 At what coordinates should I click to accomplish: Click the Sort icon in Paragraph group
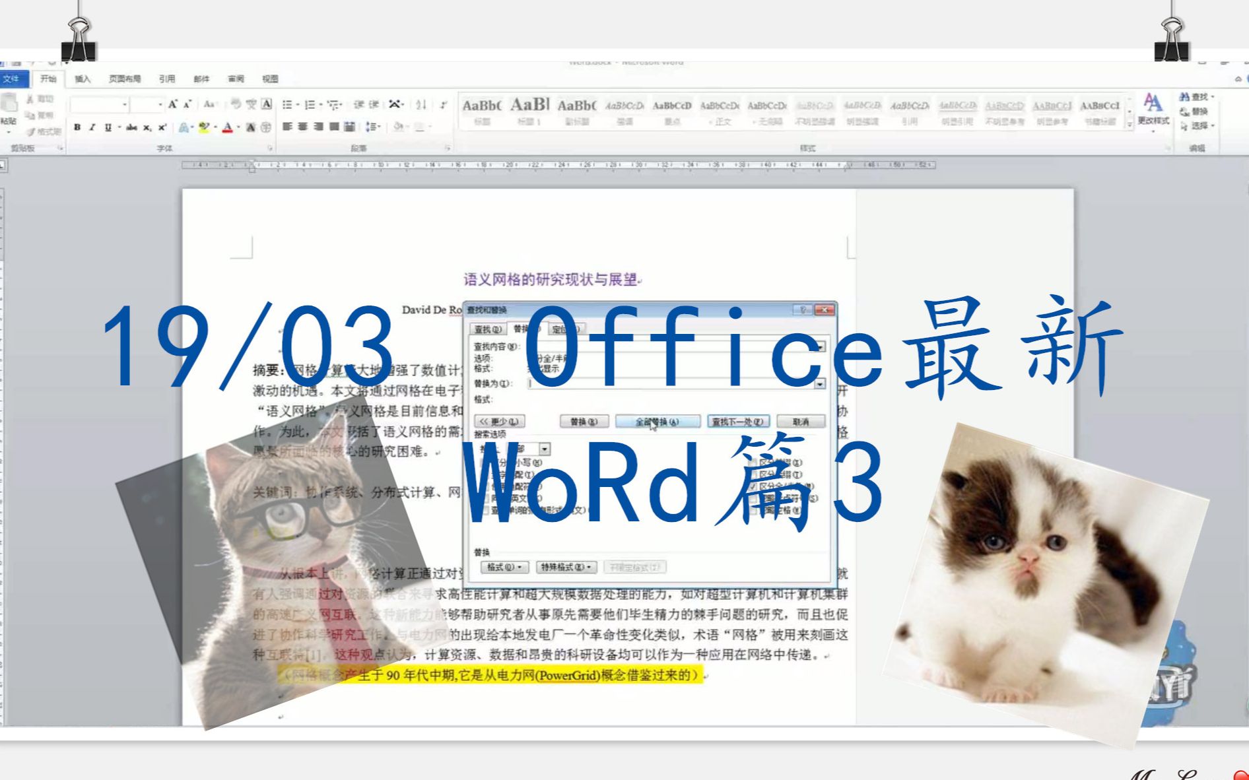(x=421, y=104)
